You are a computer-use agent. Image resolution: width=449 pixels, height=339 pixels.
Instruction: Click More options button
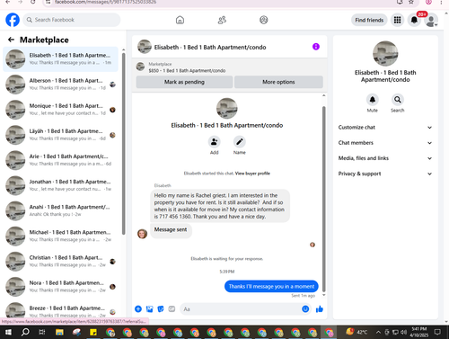point(278,82)
